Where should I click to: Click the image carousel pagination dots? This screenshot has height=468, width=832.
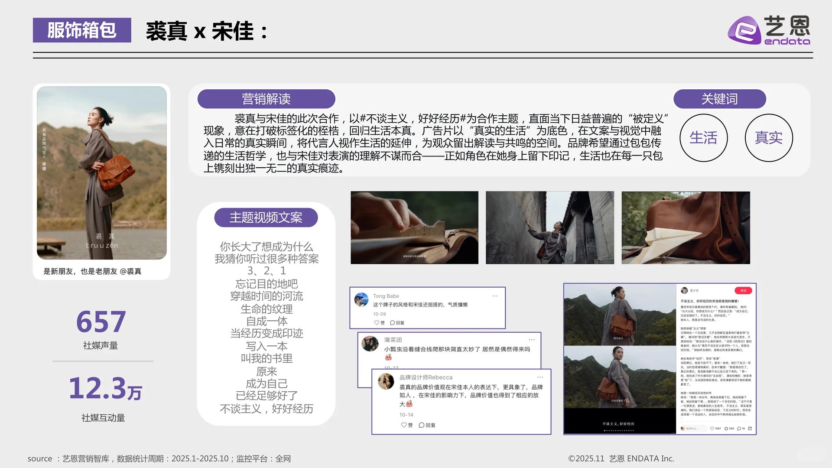coord(619,431)
